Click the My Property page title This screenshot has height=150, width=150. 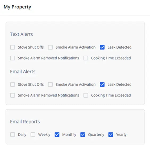pyautogui.click(x=17, y=7)
